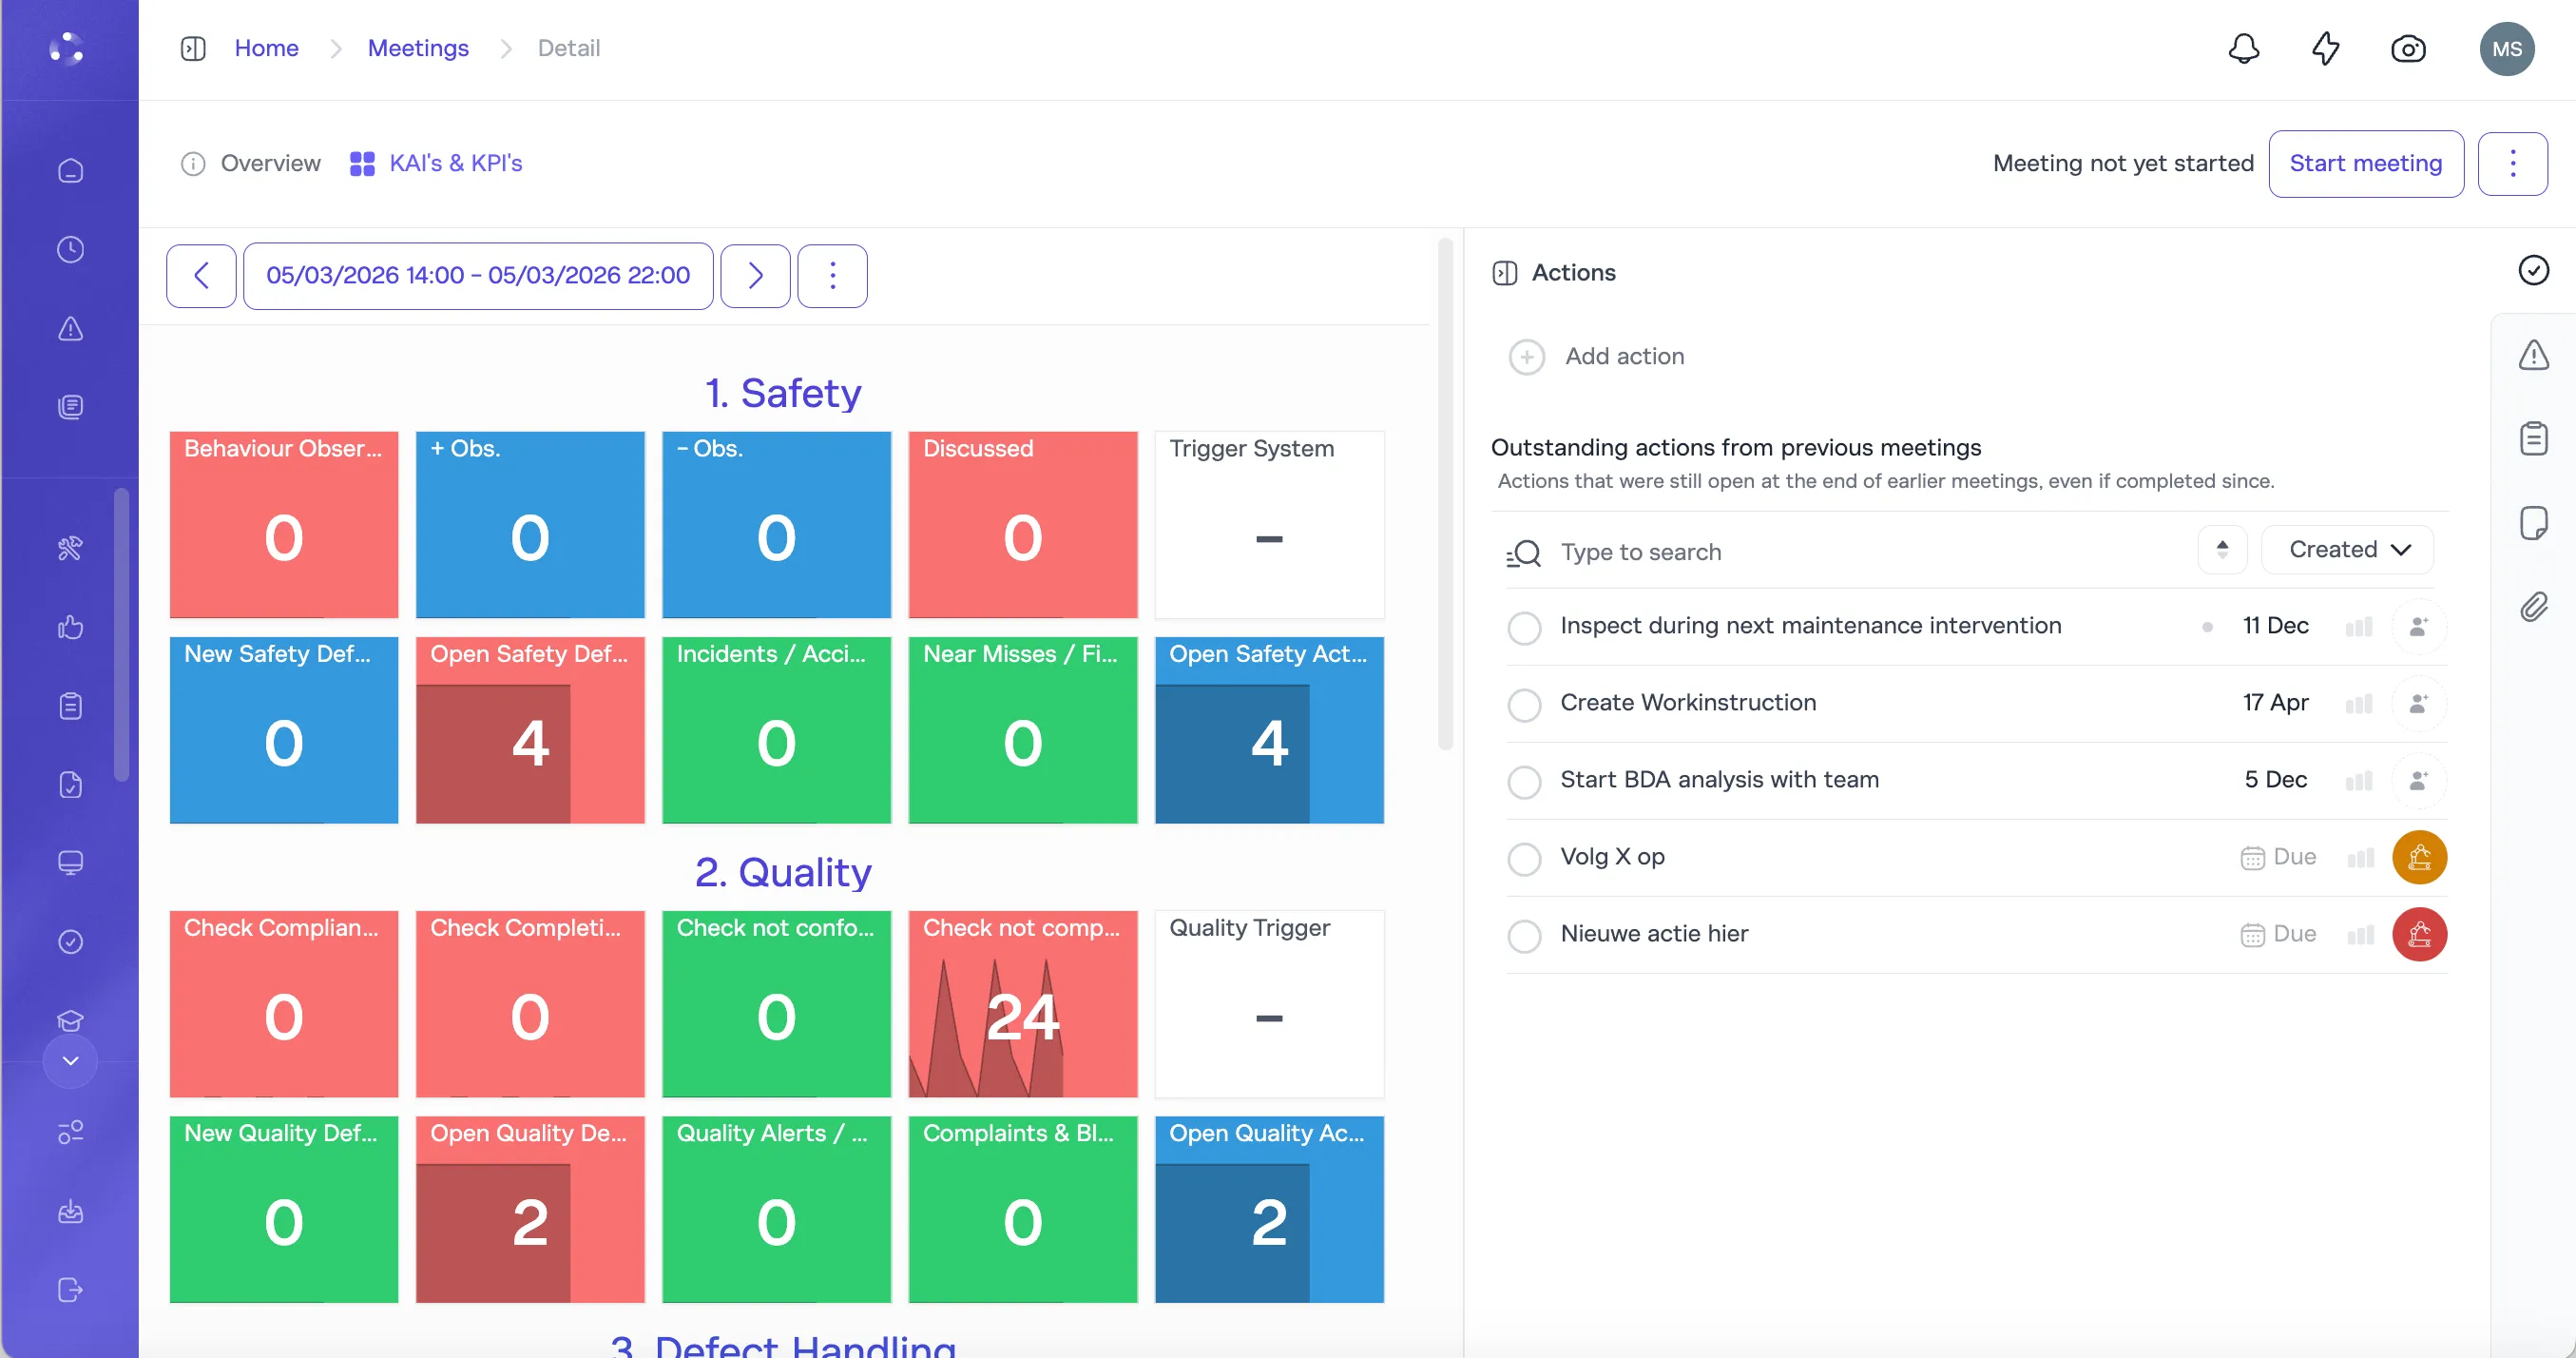This screenshot has height=1358, width=2576.
Task: Open the paperclip attachments icon
Action: coord(2533,607)
